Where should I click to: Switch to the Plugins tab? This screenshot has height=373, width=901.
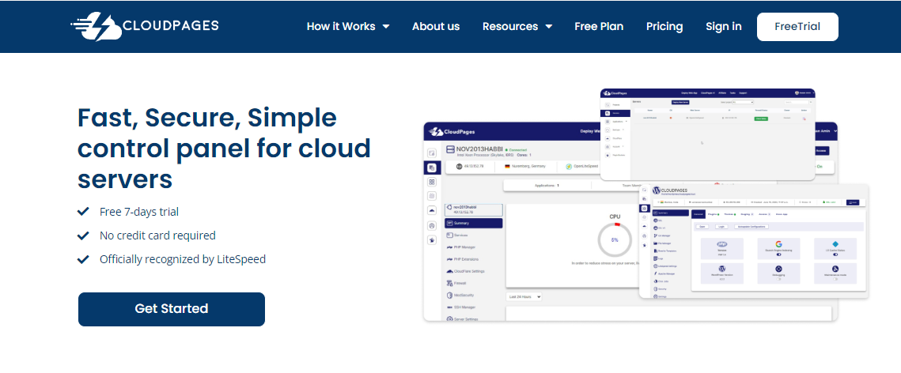click(x=714, y=214)
